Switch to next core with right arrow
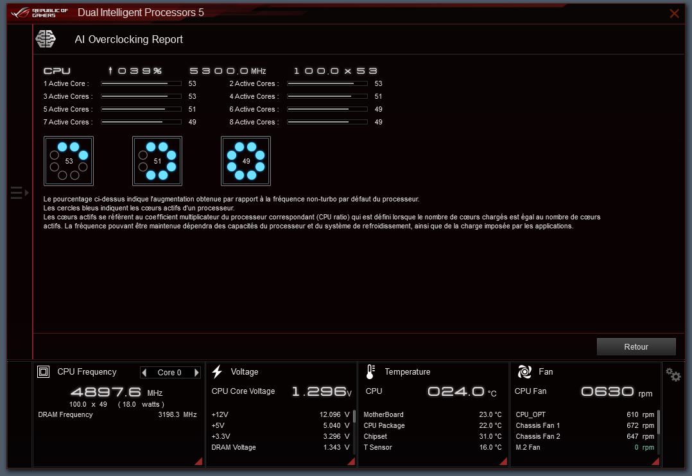 (196, 373)
